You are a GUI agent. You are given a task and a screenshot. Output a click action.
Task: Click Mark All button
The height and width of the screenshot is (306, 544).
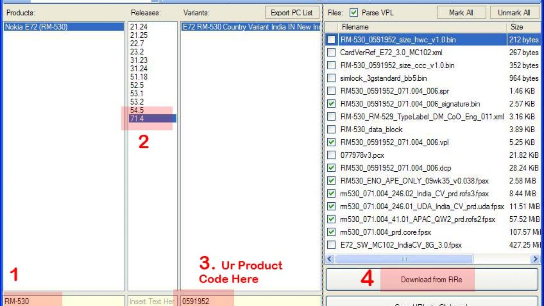tap(461, 13)
